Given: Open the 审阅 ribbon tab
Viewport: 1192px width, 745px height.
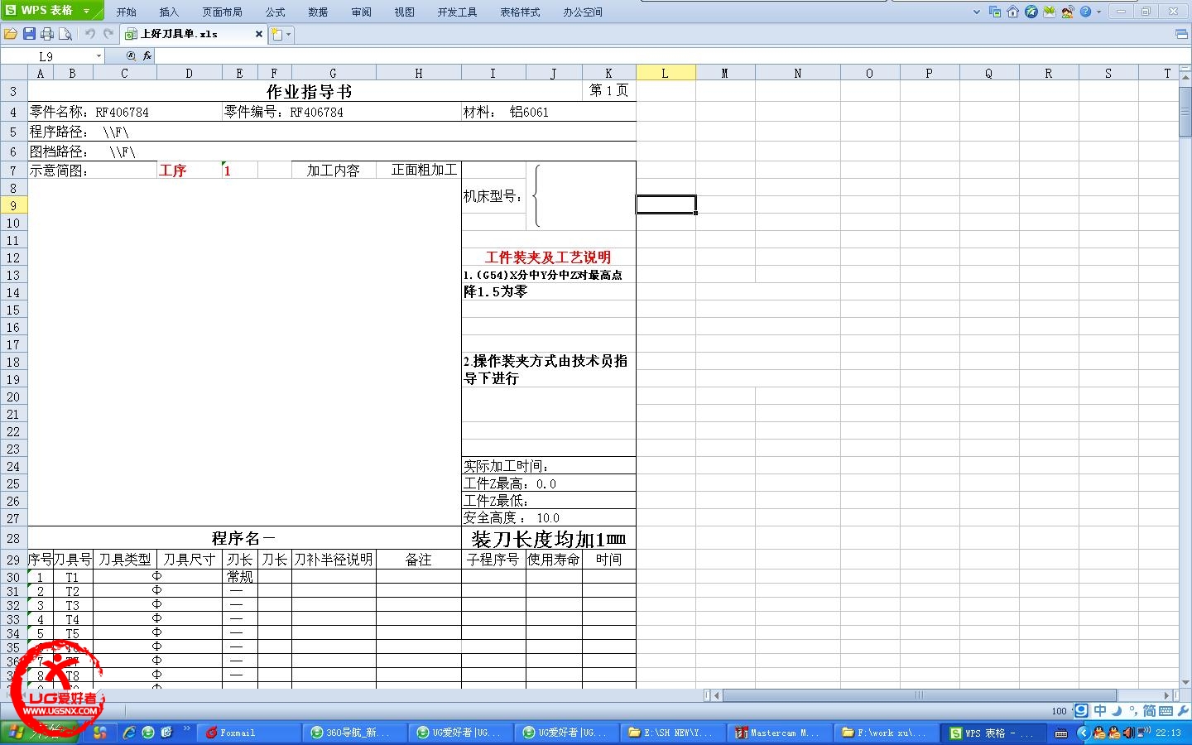Looking at the screenshot, I should (x=361, y=12).
